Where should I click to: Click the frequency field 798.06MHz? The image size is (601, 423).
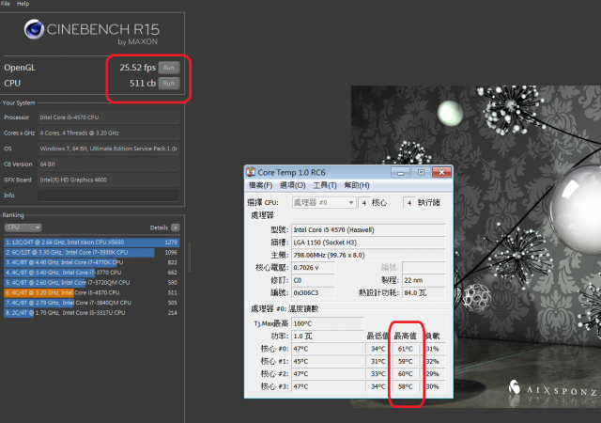tap(368, 256)
